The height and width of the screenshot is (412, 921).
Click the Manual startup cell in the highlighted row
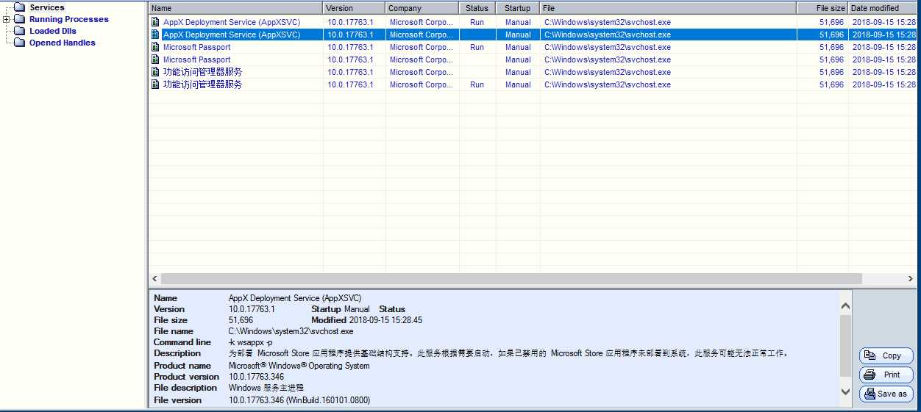(x=518, y=35)
